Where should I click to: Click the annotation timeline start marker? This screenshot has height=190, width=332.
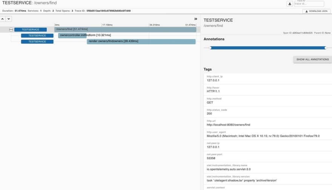[210, 48]
